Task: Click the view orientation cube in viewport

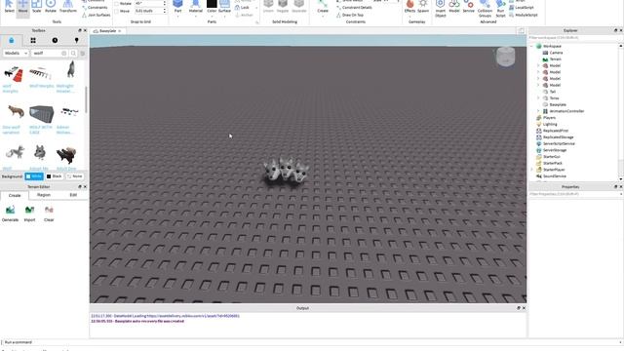Action: coord(505,57)
